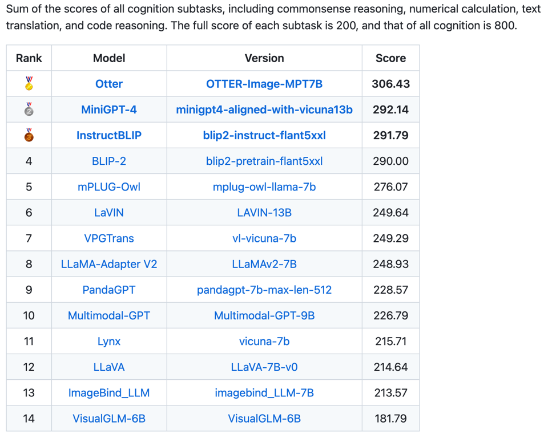Open the vl-vicuna-7b version link

pyautogui.click(x=264, y=238)
